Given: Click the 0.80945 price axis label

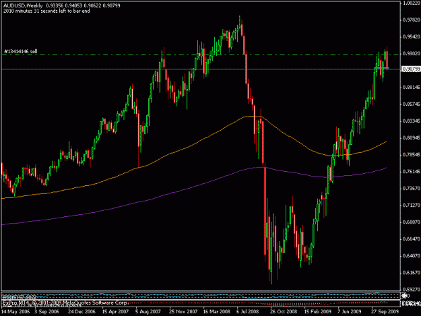Looking at the screenshot, I should click(411, 138).
